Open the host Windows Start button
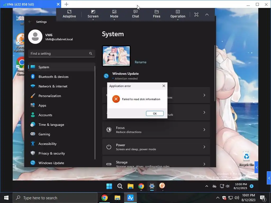 point(6,198)
